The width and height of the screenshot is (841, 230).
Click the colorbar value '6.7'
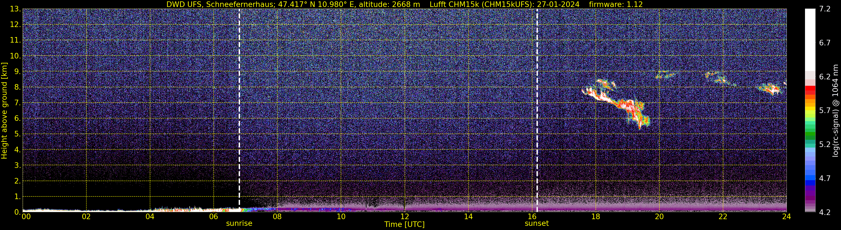[x=825, y=43]
